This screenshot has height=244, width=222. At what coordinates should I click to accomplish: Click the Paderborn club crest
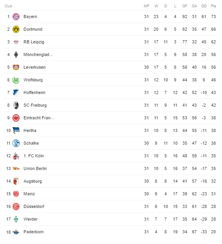pyautogui.click(x=16, y=232)
